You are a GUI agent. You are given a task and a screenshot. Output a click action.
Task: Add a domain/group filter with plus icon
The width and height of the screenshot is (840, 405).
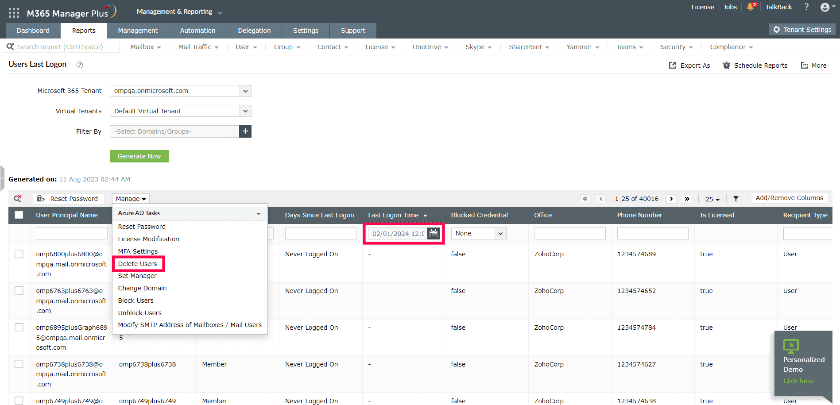pyautogui.click(x=245, y=131)
